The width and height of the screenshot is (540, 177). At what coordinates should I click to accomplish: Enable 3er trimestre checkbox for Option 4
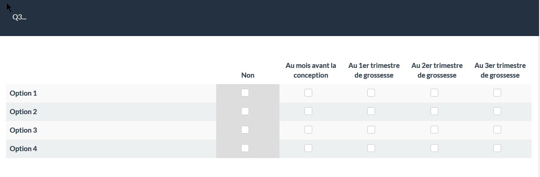(x=498, y=148)
